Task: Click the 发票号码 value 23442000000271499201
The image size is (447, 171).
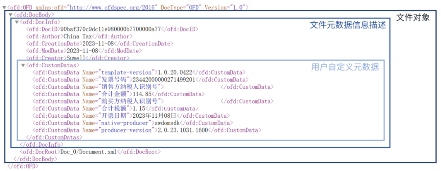Action: (163, 80)
